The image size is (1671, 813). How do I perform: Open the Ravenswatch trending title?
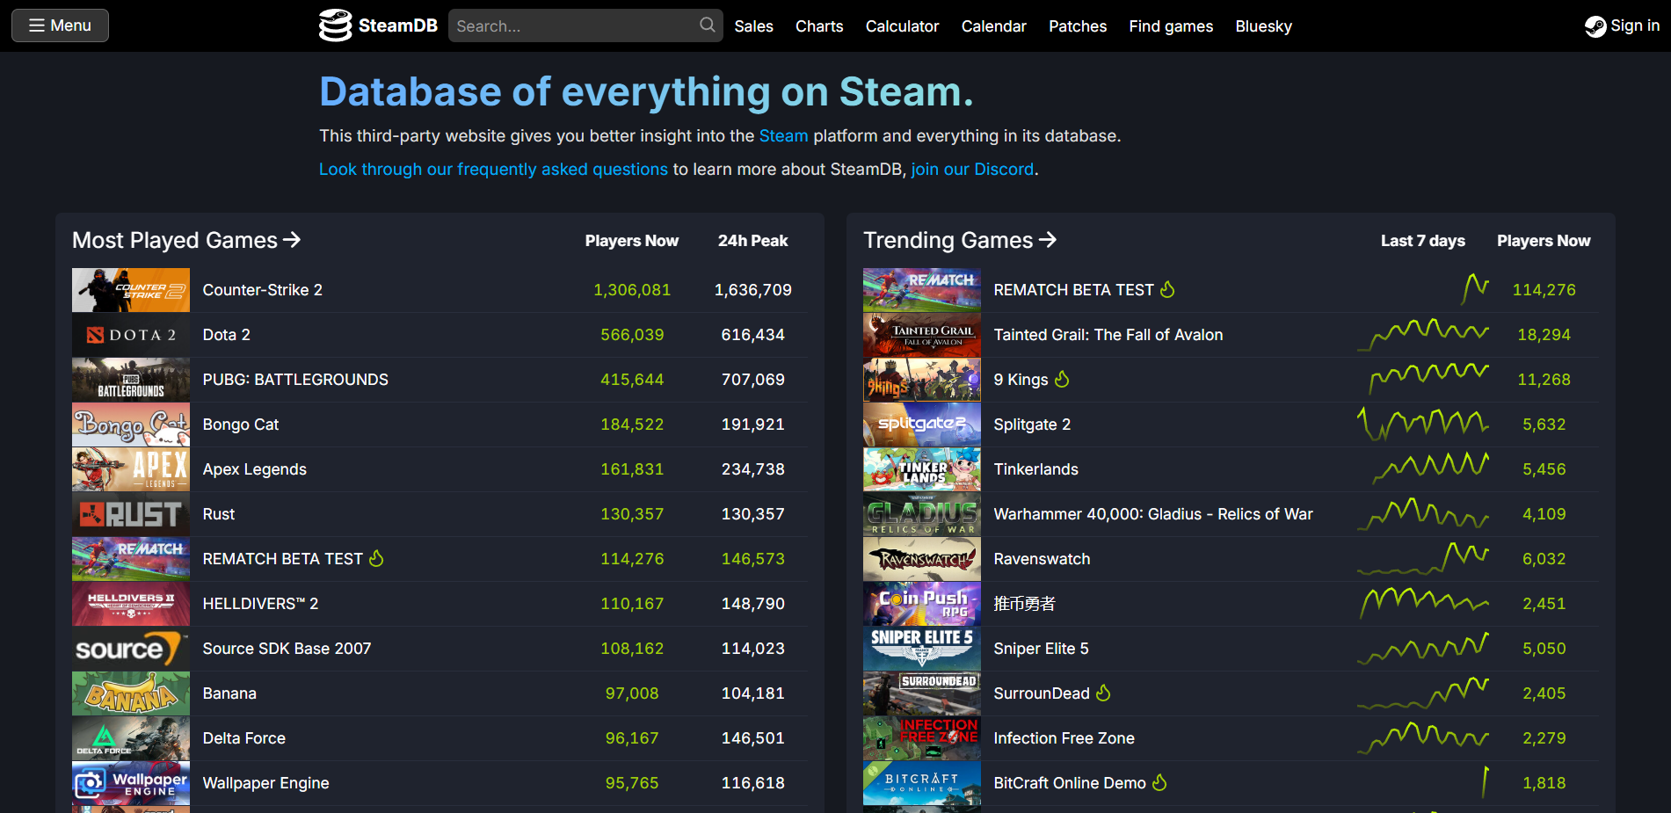tap(1042, 559)
